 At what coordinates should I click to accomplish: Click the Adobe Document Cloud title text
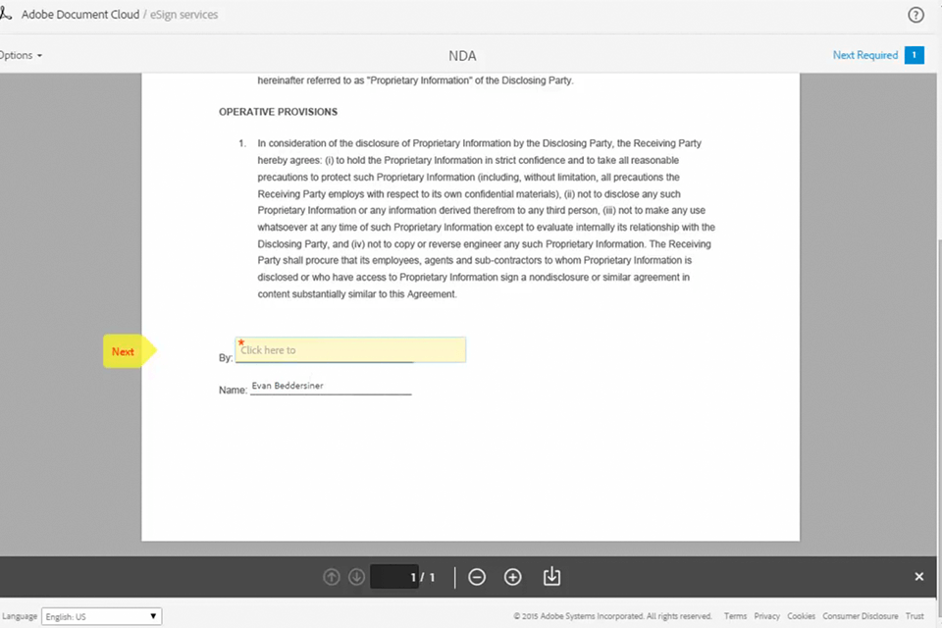80,15
